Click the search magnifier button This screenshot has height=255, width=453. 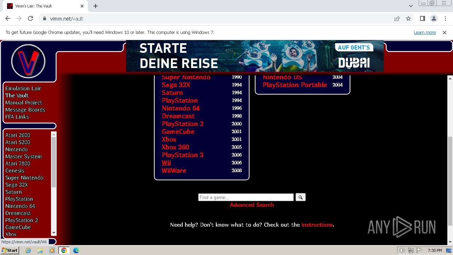click(x=300, y=197)
